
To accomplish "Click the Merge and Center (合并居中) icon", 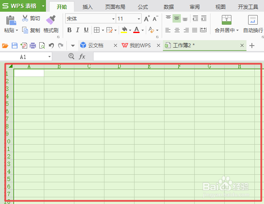I will 226,20.
